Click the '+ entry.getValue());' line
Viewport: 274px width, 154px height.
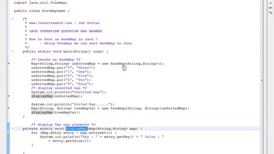point(69,141)
